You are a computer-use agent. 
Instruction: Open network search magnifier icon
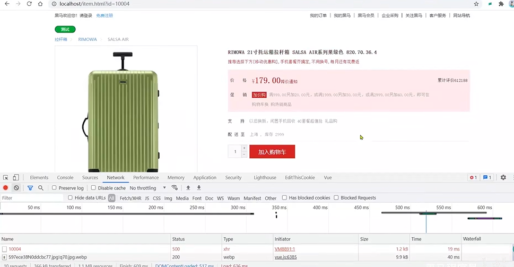point(41,187)
